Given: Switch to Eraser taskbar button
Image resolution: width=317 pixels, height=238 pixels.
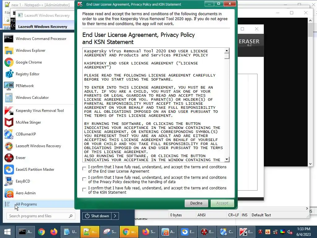Looking at the screenshot, I should (207, 232).
